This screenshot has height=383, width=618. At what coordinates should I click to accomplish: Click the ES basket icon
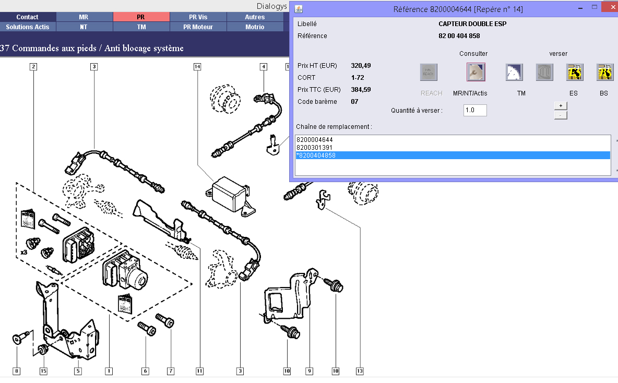coord(575,72)
